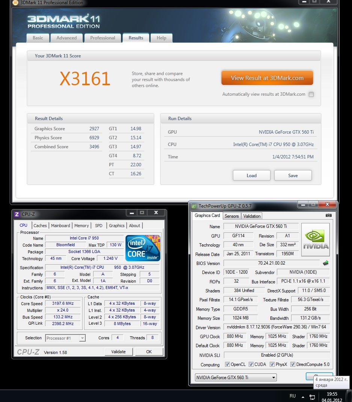Click the Core Speed value 3197.6 MHz
The image size is (352, 402).
tap(63, 303)
